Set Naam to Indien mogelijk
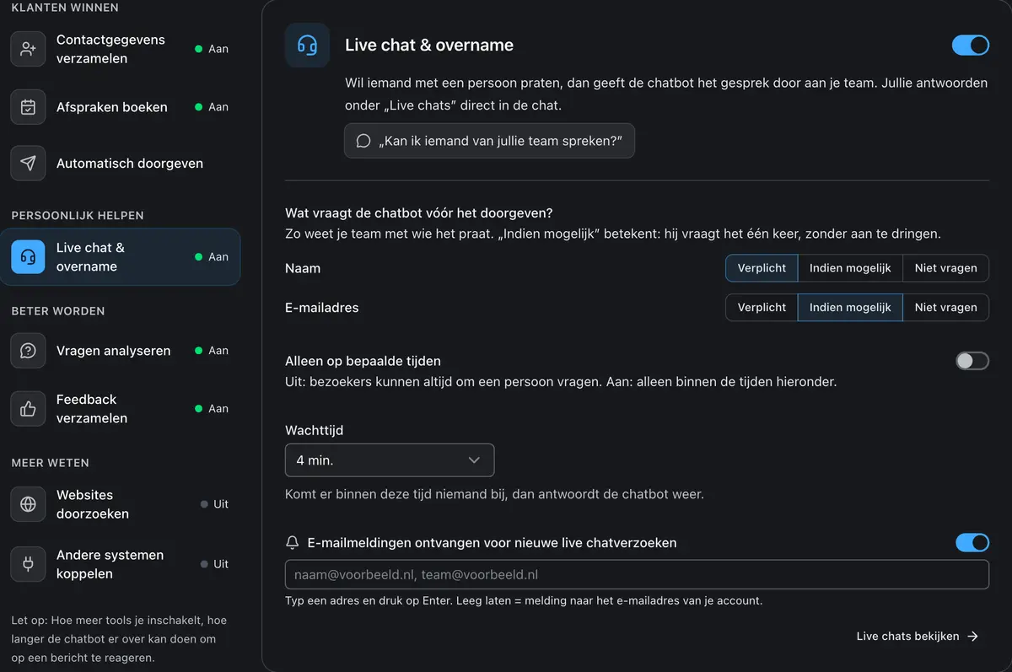The image size is (1012, 672). coord(850,268)
